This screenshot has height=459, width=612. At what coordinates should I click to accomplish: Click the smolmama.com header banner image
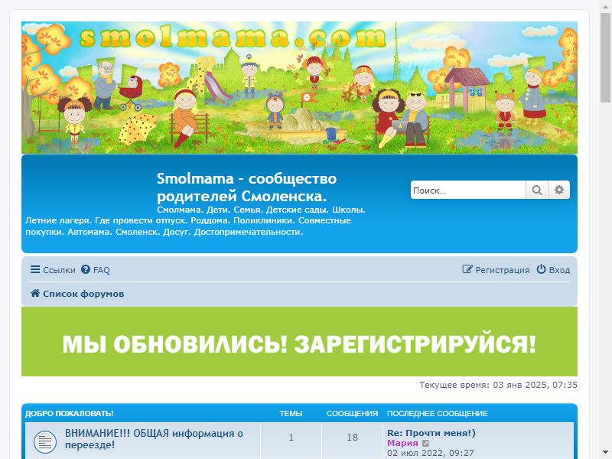click(x=299, y=87)
